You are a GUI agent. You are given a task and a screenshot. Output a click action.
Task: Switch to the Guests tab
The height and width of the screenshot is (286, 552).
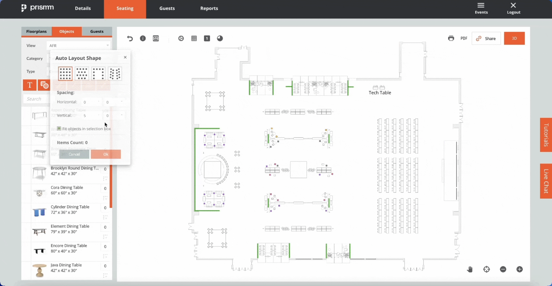click(97, 31)
